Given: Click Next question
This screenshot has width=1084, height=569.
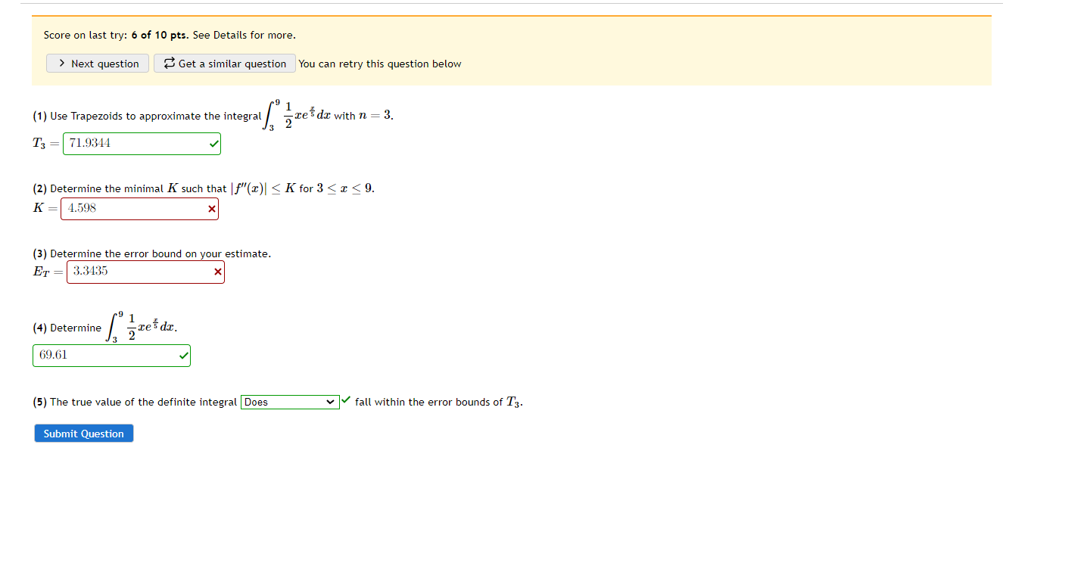Looking at the screenshot, I should pyautogui.click(x=97, y=63).
